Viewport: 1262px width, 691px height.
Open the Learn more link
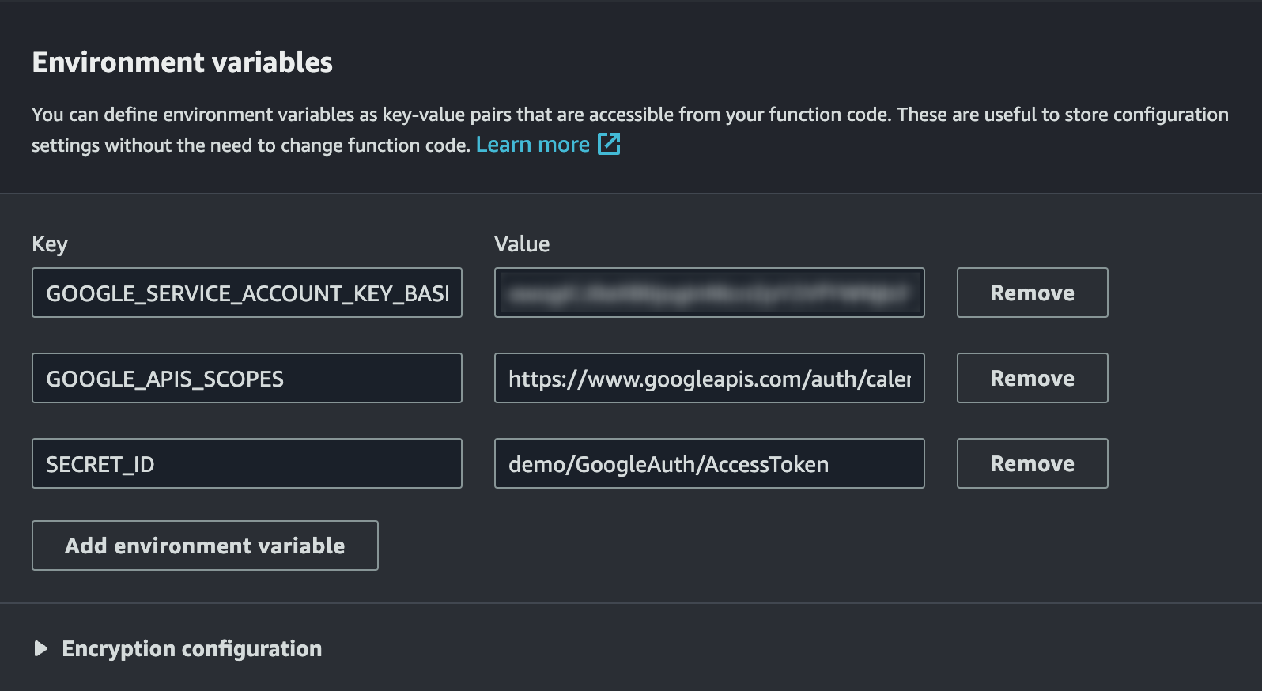(x=533, y=145)
